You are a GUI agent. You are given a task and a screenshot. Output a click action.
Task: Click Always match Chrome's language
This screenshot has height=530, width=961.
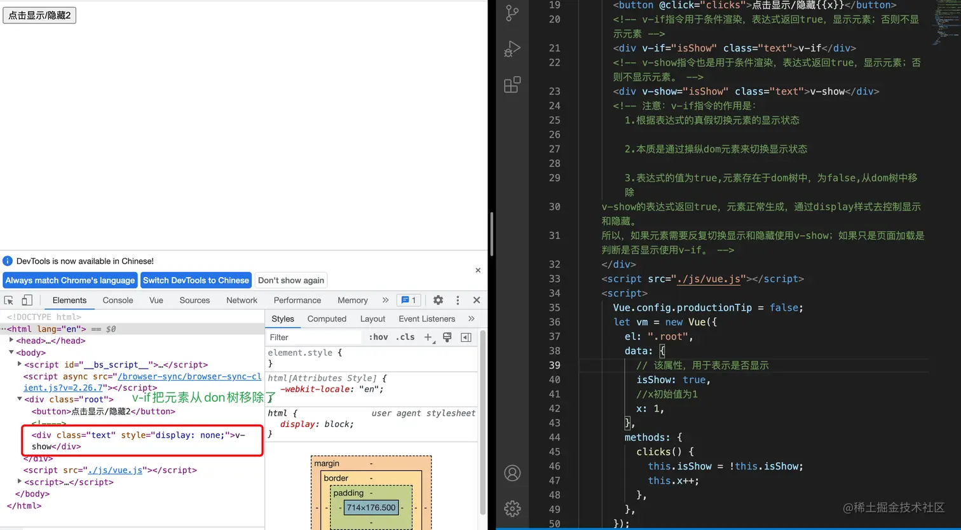[70, 280]
